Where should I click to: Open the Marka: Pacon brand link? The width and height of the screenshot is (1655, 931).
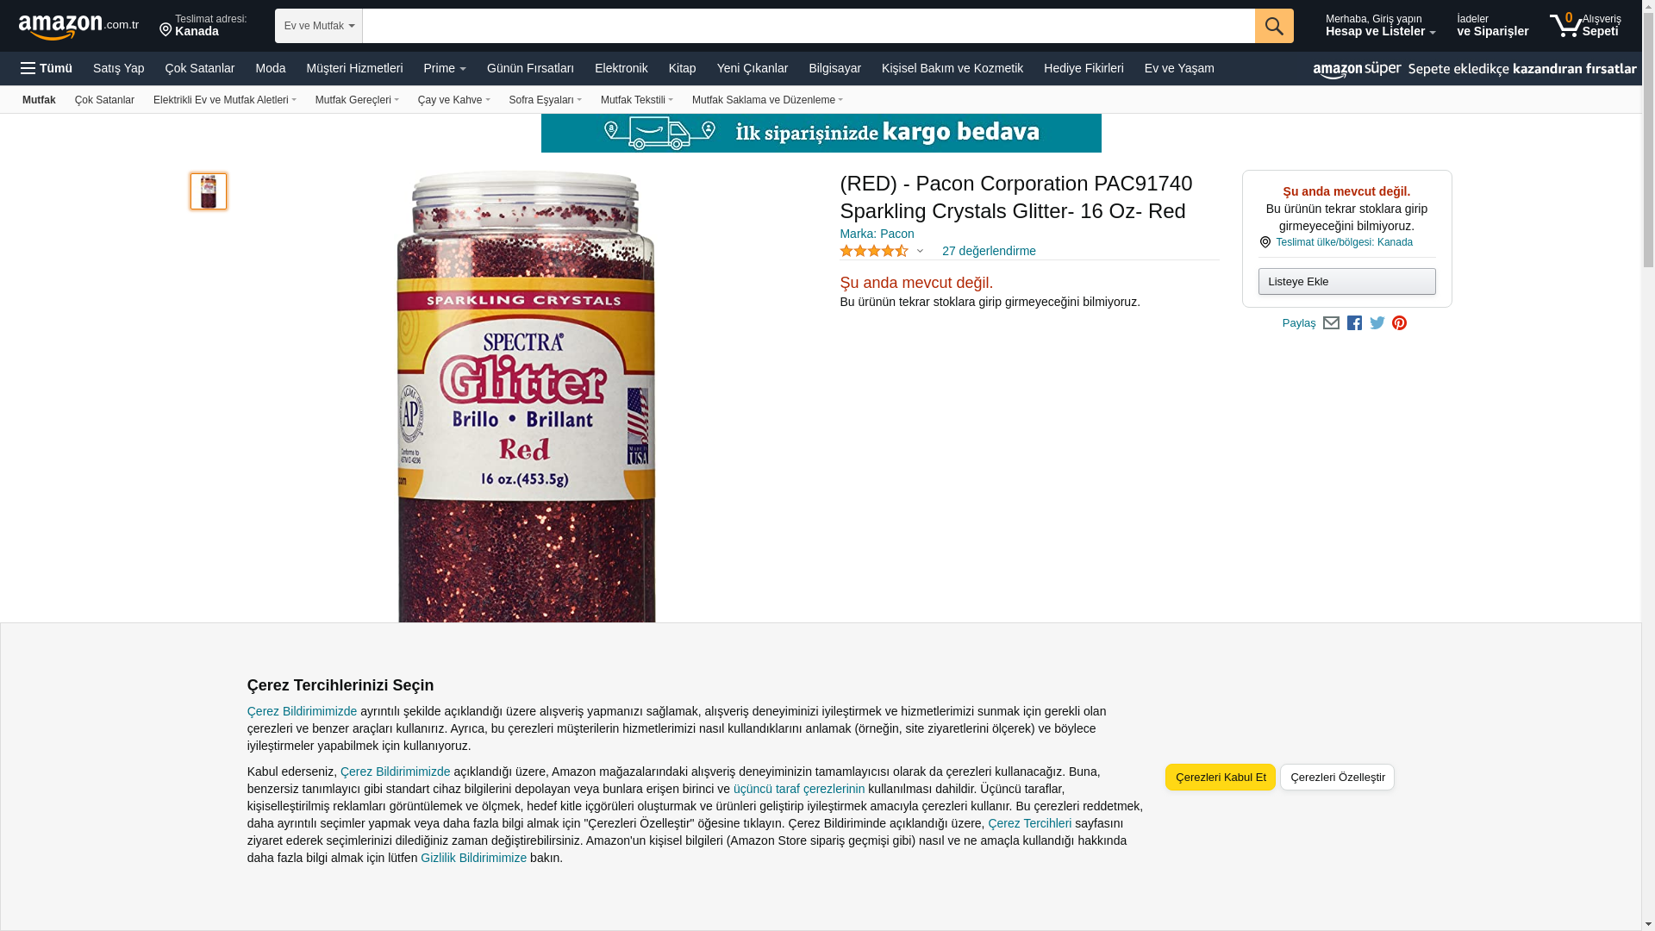click(877, 234)
